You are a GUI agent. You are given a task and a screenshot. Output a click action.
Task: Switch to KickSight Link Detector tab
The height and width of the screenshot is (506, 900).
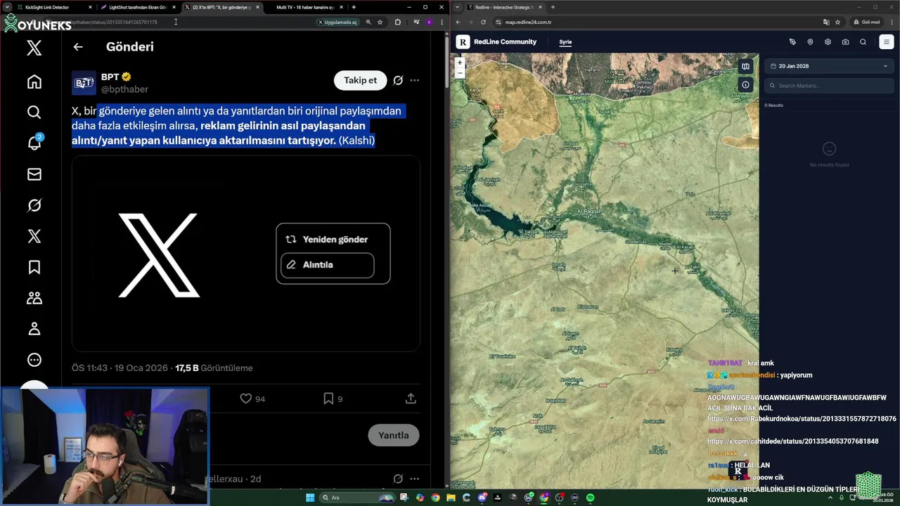55,7
